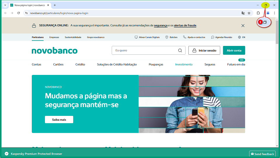
Task: Click the novobanco logo
Action: [55, 51]
